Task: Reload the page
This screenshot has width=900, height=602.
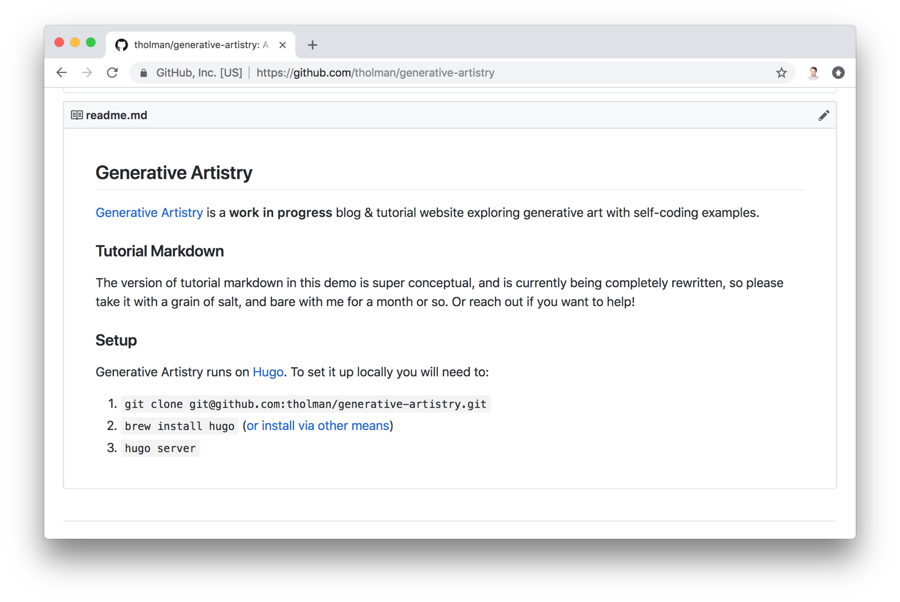Action: pyautogui.click(x=112, y=73)
